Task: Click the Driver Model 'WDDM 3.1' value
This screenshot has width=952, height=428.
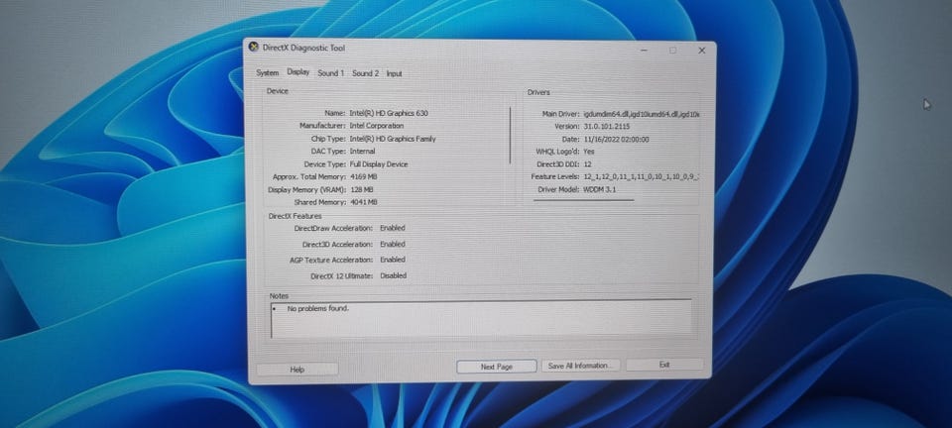Action: [600, 190]
